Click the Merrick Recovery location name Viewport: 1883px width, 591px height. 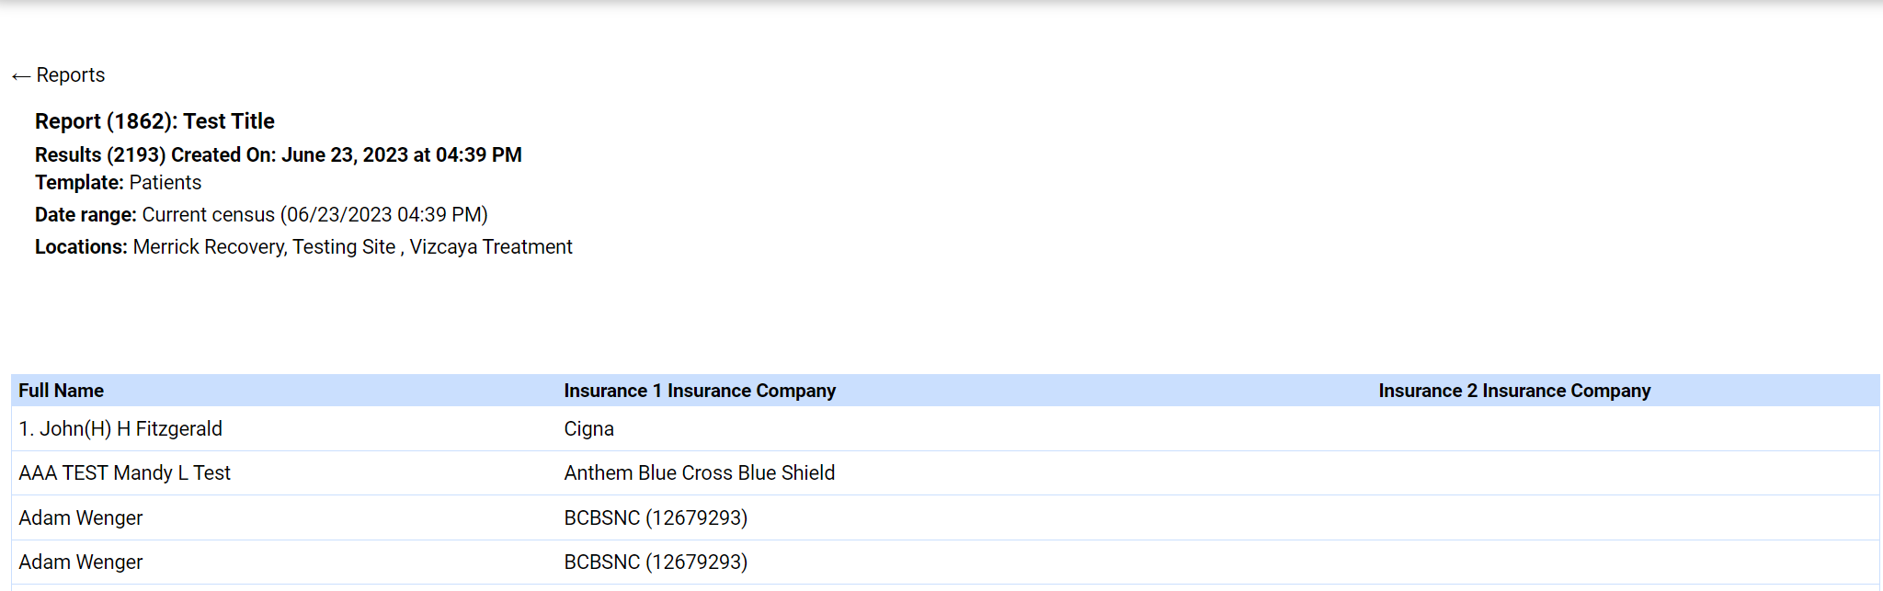click(208, 246)
